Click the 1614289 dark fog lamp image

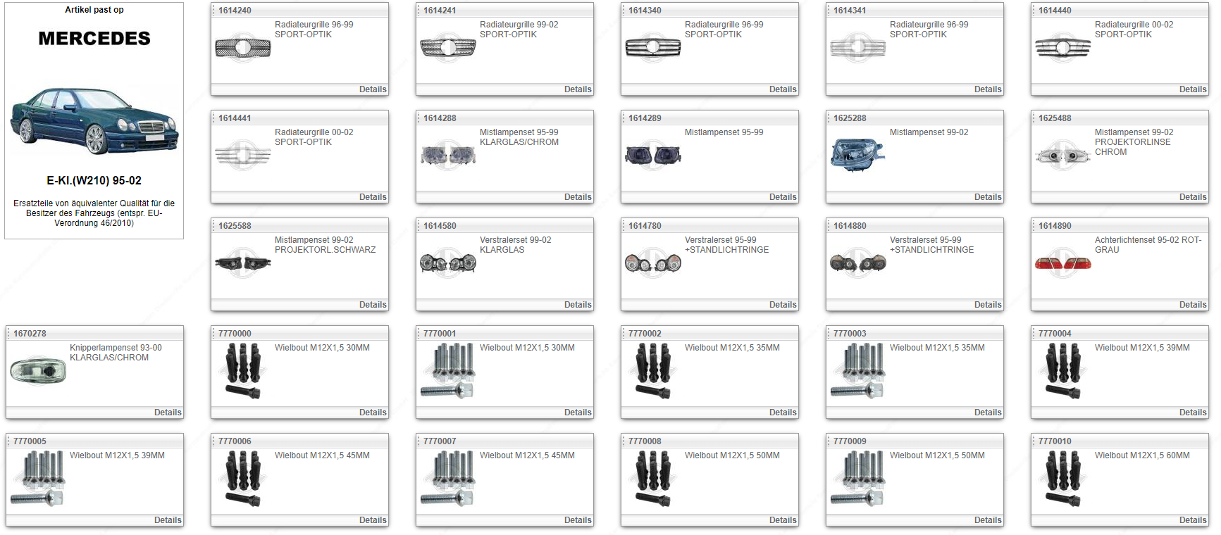[653, 155]
